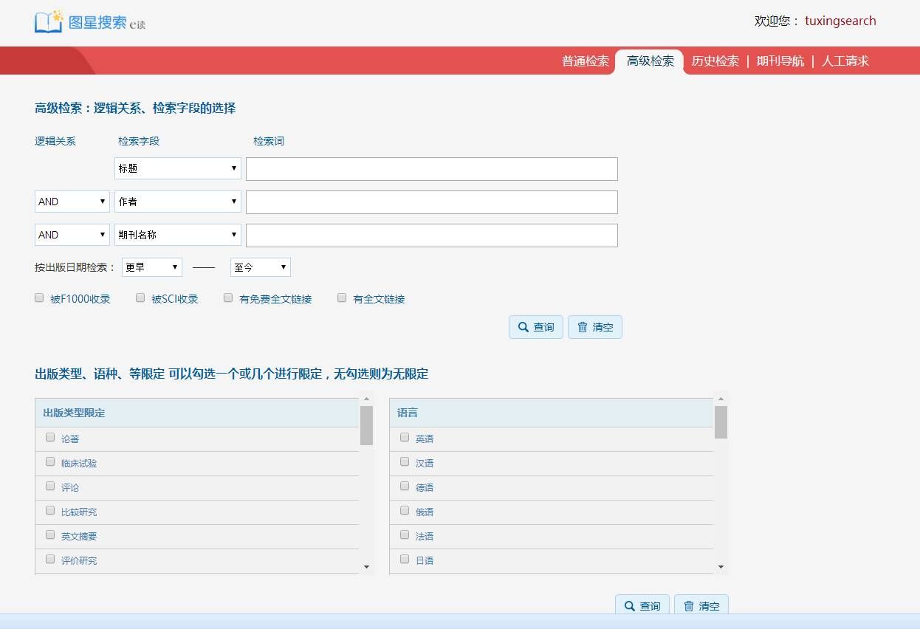Click the bottom 查询 search button

pyautogui.click(x=642, y=605)
